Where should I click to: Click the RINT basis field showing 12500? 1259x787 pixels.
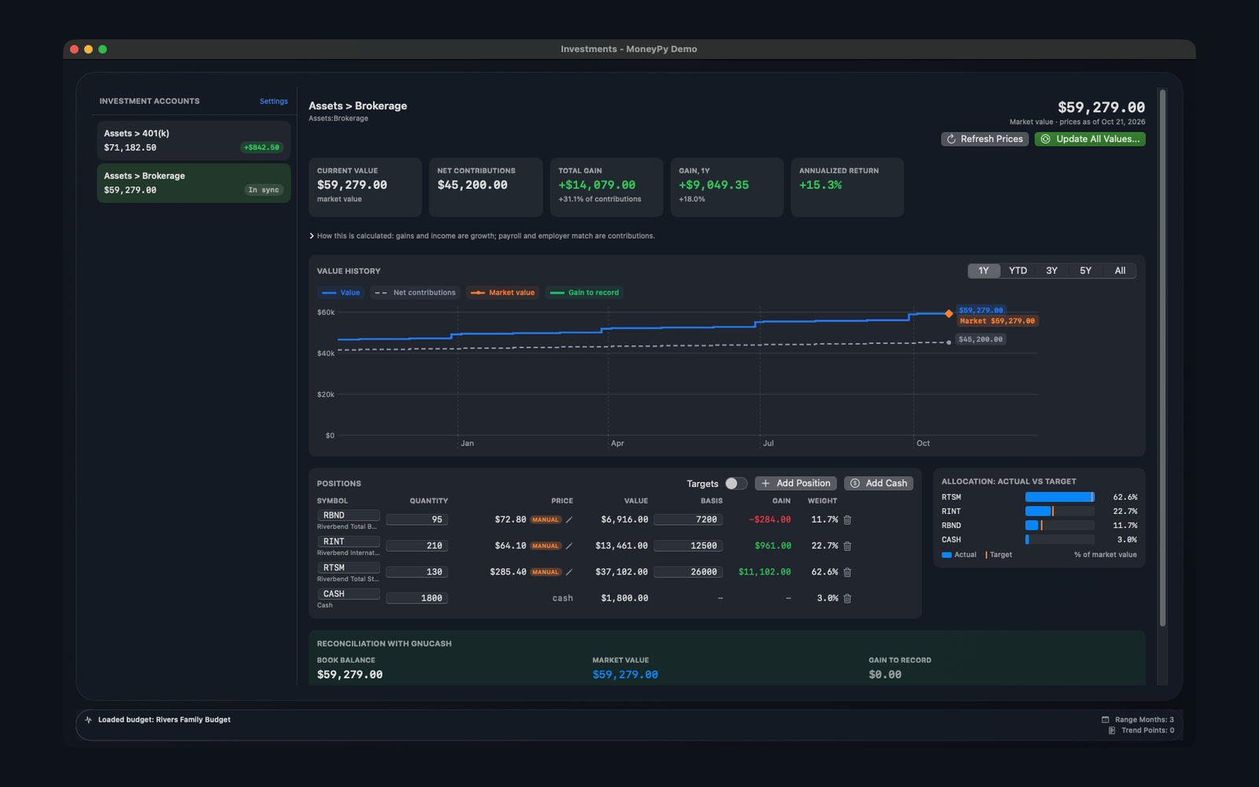pyautogui.click(x=689, y=545)
